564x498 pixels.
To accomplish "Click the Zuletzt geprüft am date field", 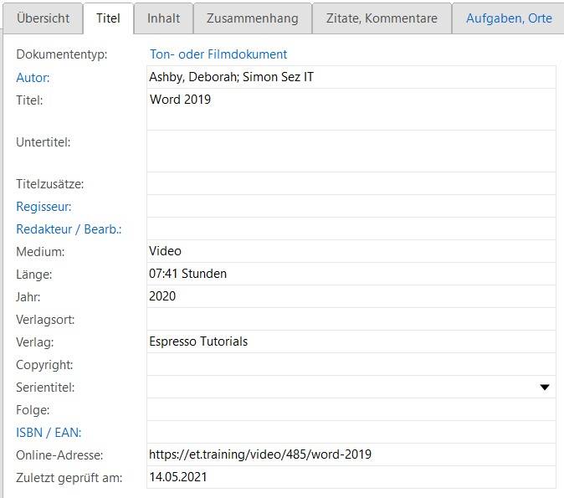I will pyautogui.click(x=351, y=477).
